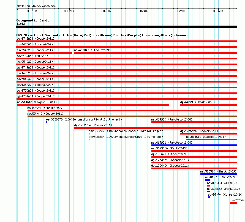Click dgv1749n54 (Cooper2011) text
245x222 pixels.
(36, 67)
